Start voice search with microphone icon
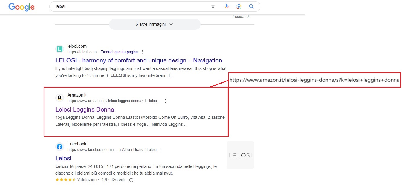Image resolution: width=402 pixels, height=191 pixels. 227,7
